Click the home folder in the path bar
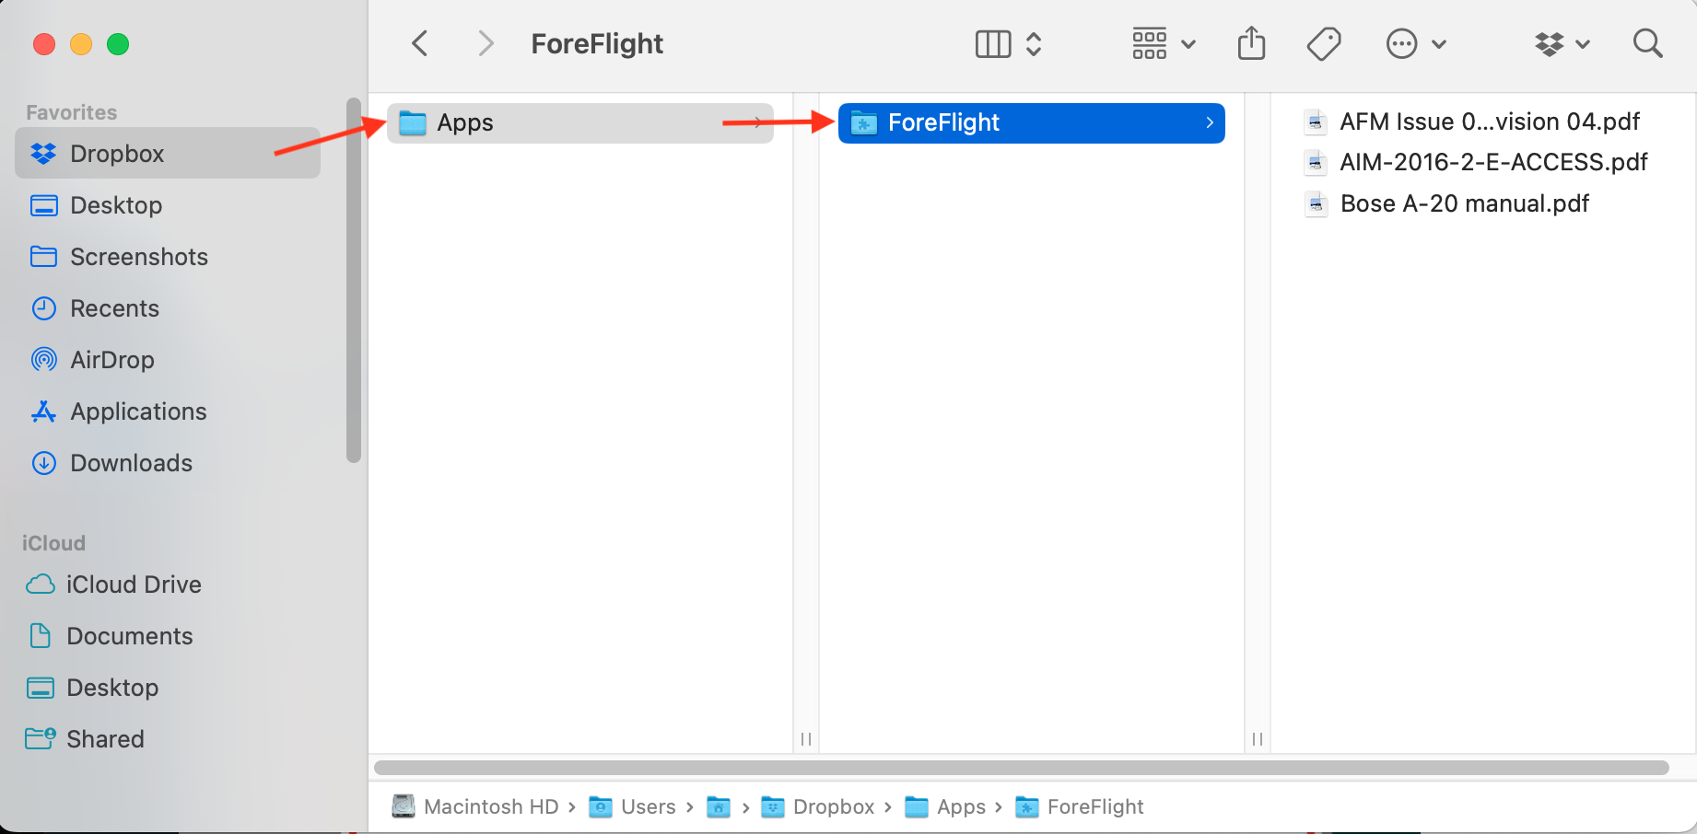Viewport: 1697px width, 834px height. pyautogui.click(x=719, y=807)
